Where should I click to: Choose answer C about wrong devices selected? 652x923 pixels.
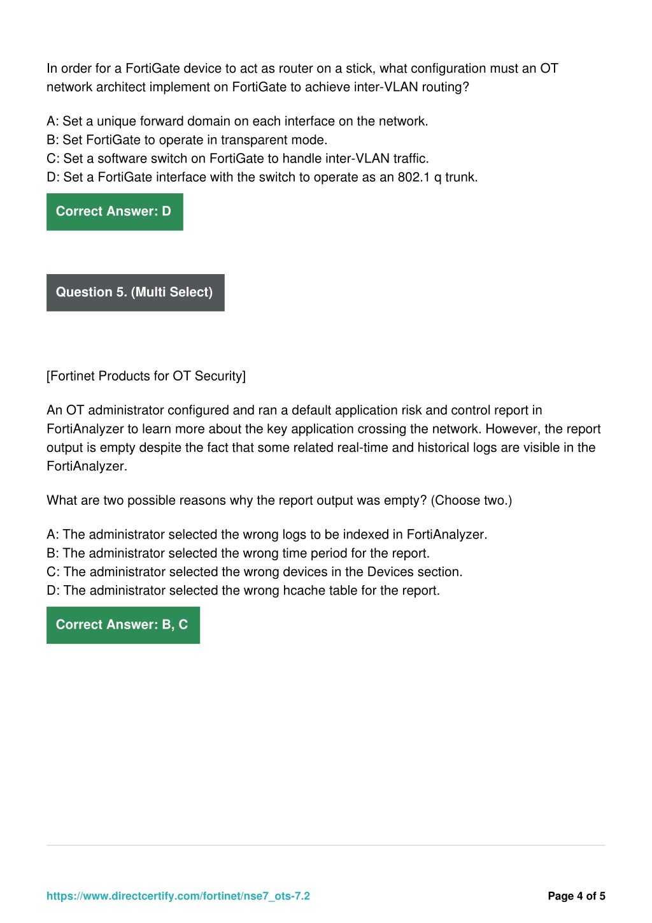pos(255,571)
